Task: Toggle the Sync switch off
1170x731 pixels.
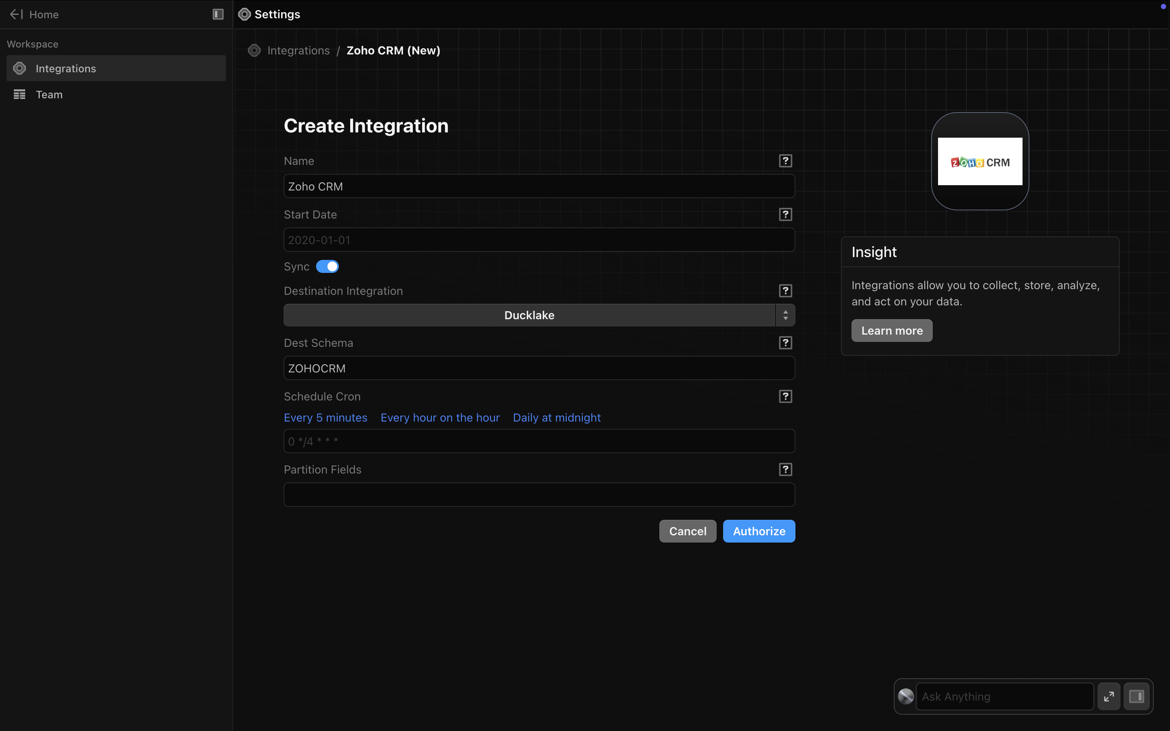Action: [327, 266]
